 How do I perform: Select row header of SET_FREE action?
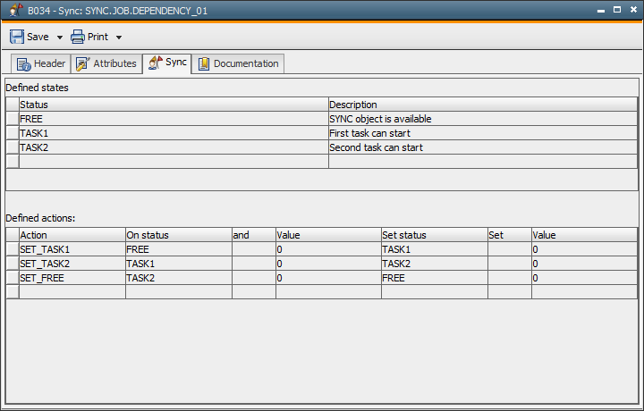pyautogui.click(x=13, y=278)
